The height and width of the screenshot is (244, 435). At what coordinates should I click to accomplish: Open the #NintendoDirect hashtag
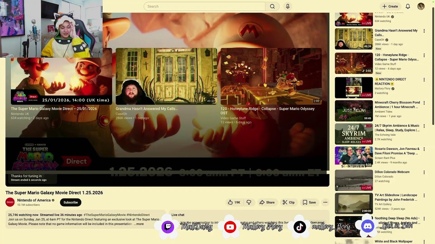pyautogui.click(x=138, y=215)
